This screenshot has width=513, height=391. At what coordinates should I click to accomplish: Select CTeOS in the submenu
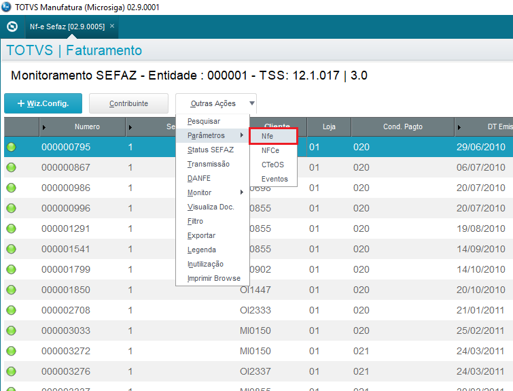[273, 165]
